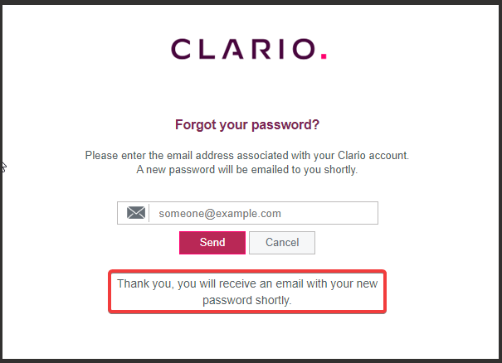Click the word 'Clario' in the instruction text

[x=336, y=155]
